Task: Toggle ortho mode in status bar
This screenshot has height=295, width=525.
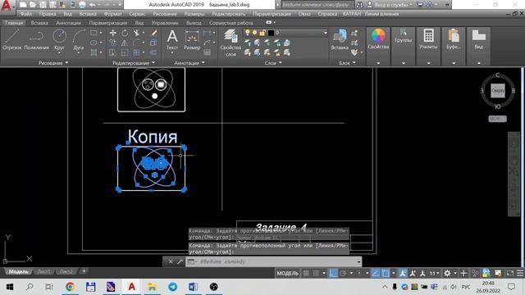Action: pyautogui.click(x=333, y=273)
